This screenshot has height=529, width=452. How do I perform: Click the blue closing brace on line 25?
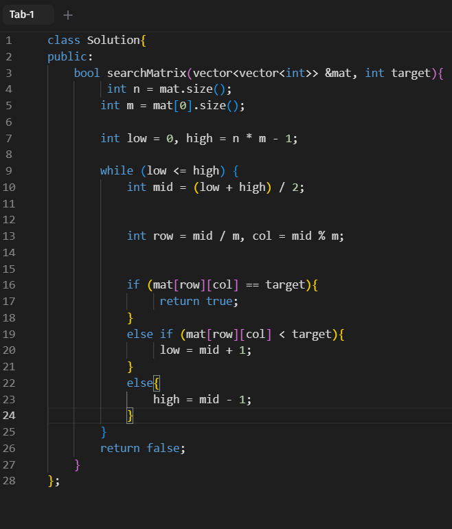coord(104,432)
